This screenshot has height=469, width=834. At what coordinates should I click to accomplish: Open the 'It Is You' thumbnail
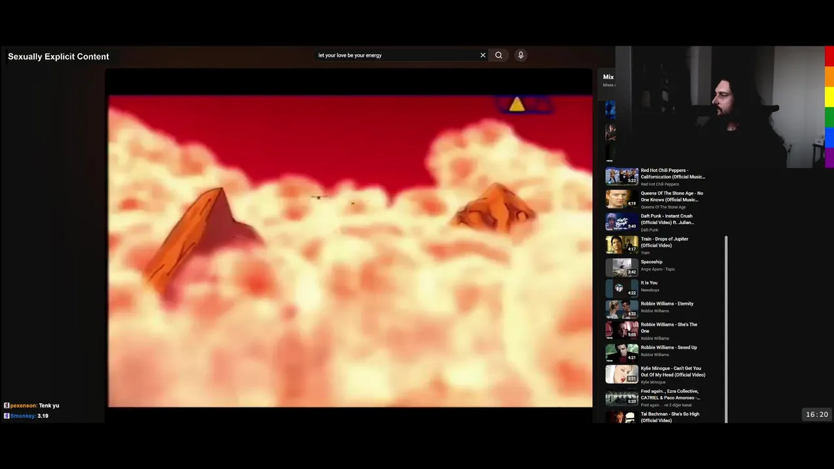[622, 288]
